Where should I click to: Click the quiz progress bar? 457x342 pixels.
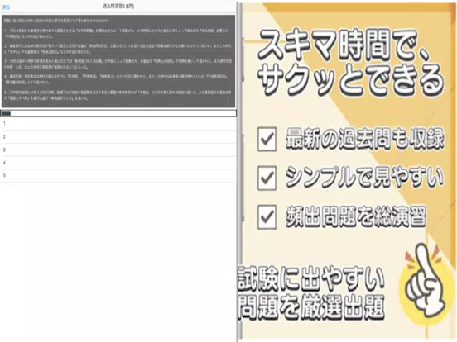pos(118,113)
